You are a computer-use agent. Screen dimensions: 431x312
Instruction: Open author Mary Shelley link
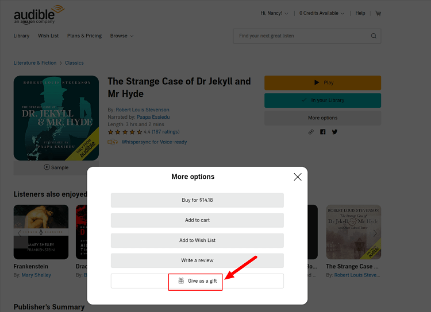coord(36,275)
